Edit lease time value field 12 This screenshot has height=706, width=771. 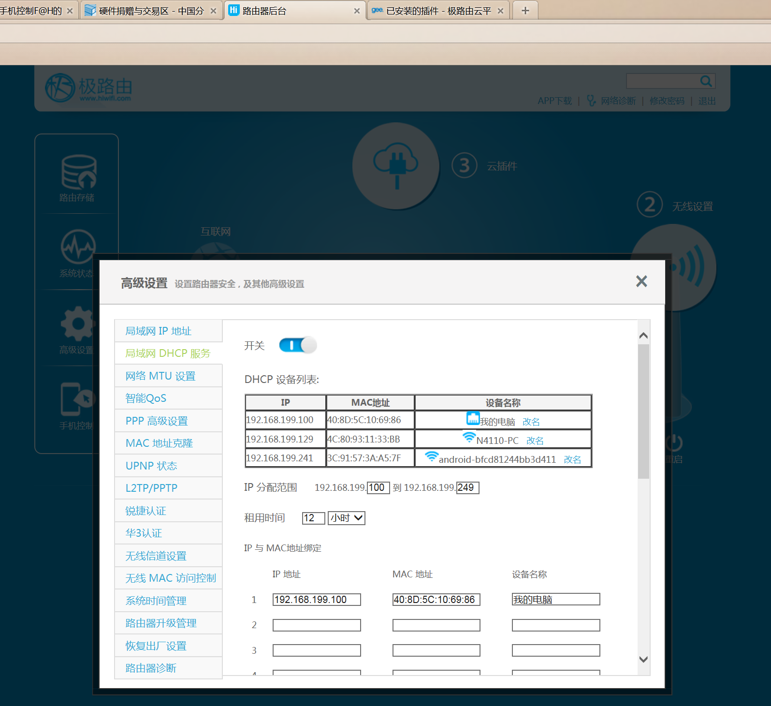coord(313,518)
